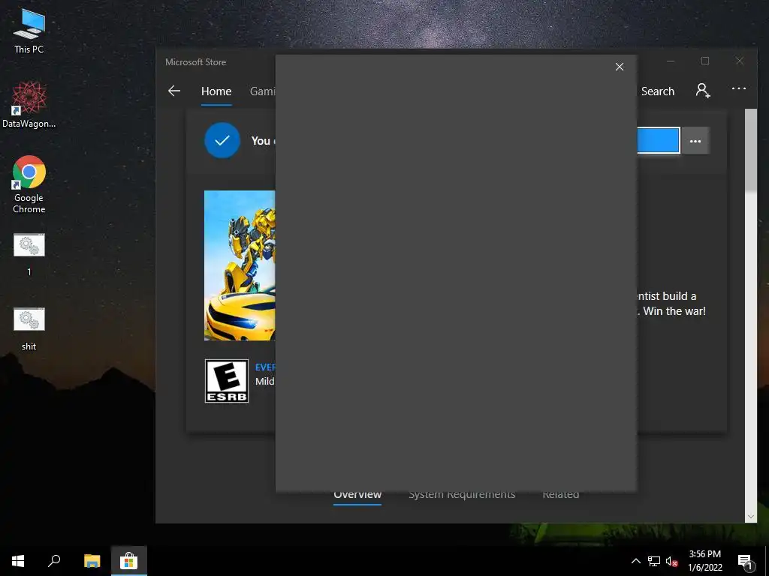Image resolution: width=769 pixels, height=576 pixels.
Task: Close the Microsoft Store window
Action: [x=739, y=61]
